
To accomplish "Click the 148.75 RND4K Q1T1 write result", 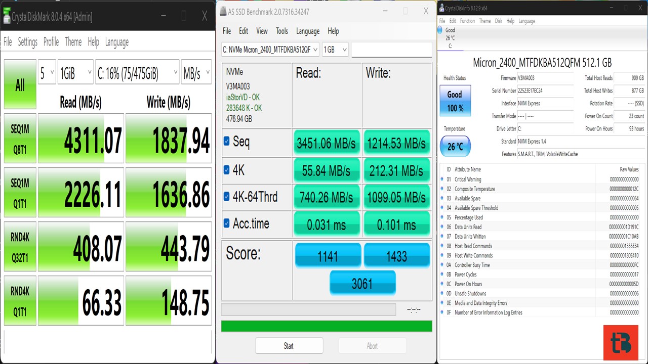I will coord(169,300).
